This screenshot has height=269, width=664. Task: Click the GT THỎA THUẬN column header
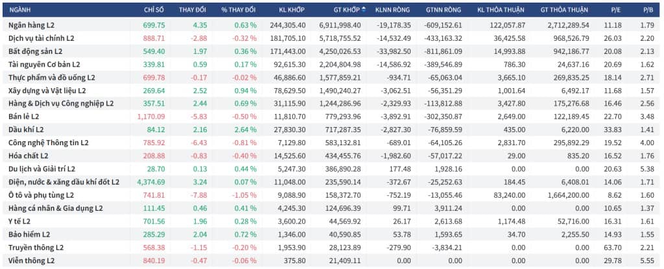[565, 10]
